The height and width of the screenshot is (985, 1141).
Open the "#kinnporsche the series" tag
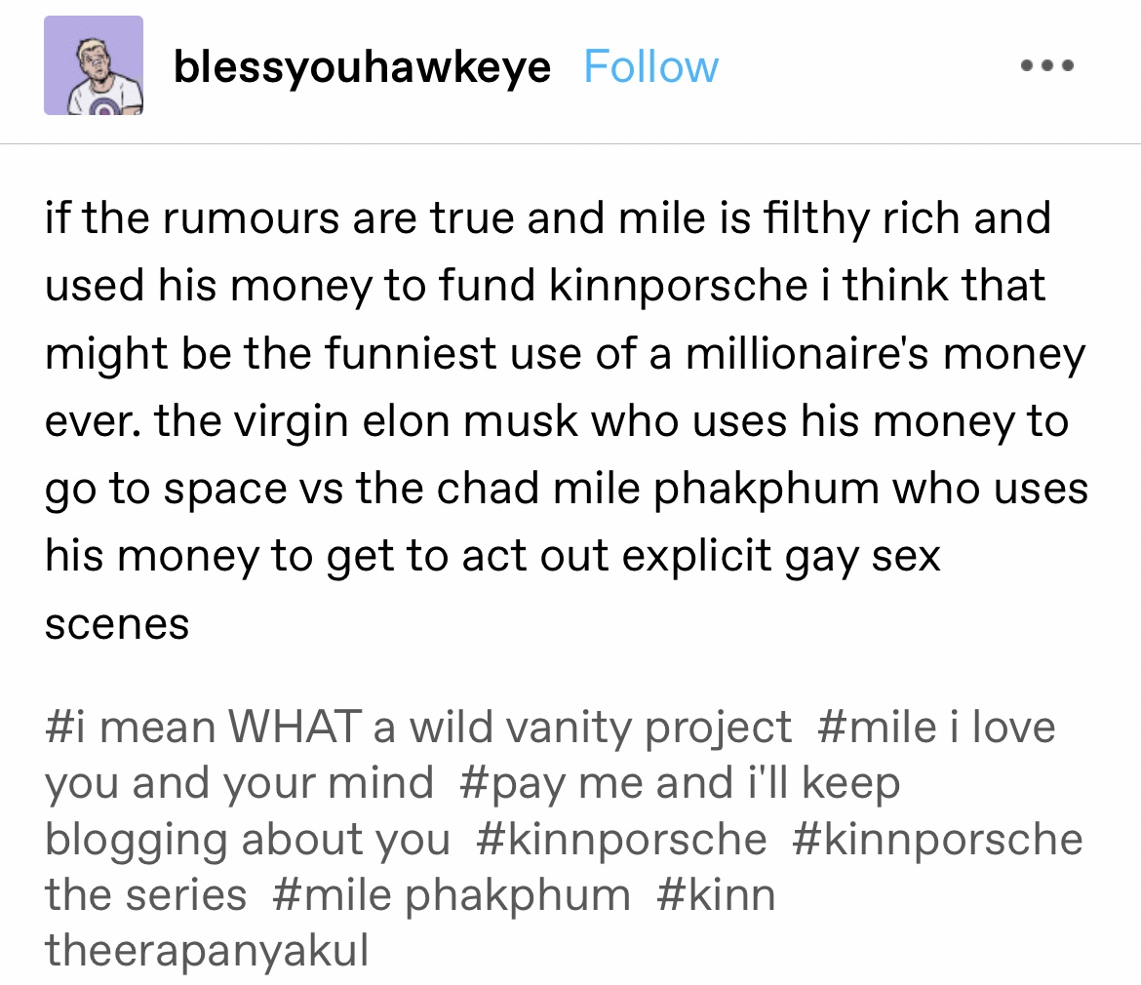[936, 839]
